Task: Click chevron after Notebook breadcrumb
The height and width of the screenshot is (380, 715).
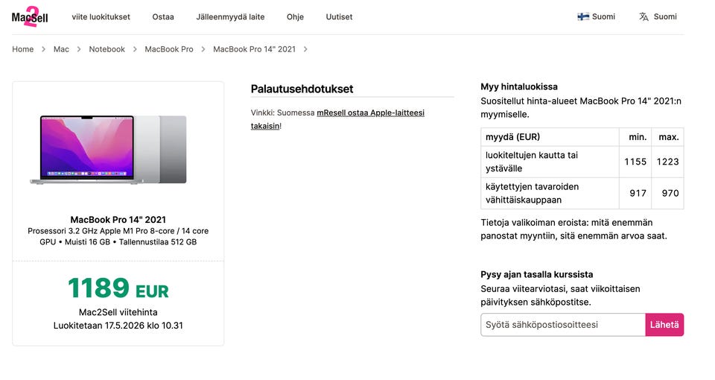Action: (x=135, y=49)
